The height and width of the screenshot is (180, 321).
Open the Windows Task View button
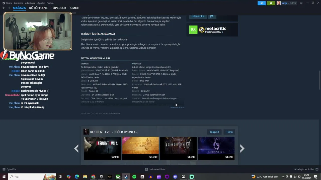click(x=60, y=177)
